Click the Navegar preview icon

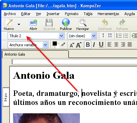point(83,23)
